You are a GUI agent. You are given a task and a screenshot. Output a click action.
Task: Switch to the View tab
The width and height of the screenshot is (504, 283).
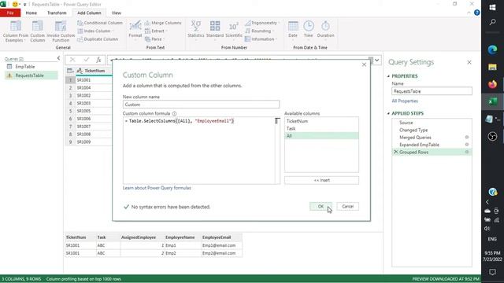tap(117, 13)
